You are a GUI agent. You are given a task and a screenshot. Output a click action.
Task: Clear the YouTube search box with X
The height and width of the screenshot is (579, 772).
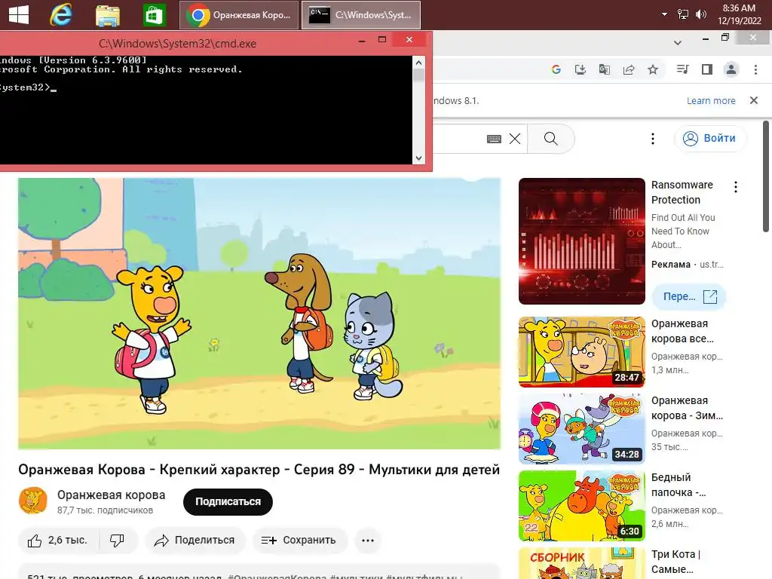pyautogui.click(x=515, y=139)
